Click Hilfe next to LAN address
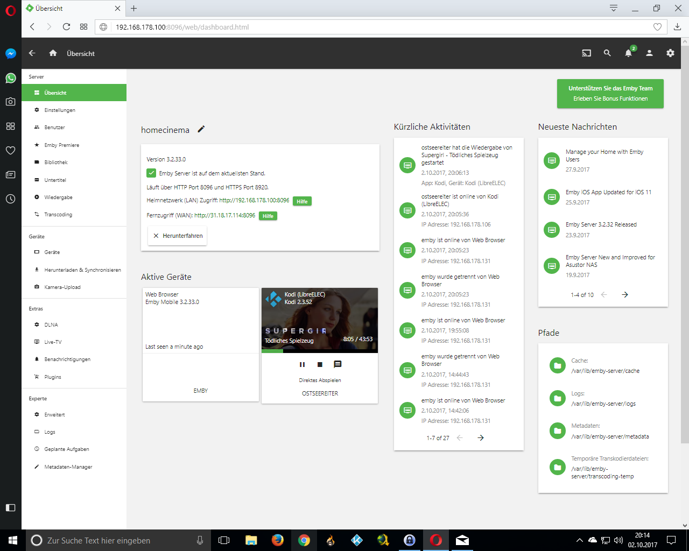The image size is (689, 551). 302,201
